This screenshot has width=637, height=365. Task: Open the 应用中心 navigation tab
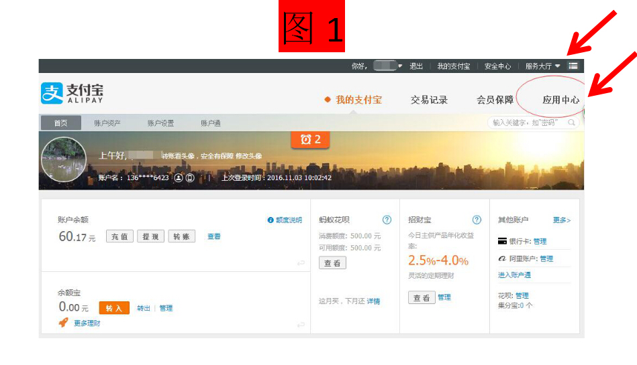click(x=561, y=100)
